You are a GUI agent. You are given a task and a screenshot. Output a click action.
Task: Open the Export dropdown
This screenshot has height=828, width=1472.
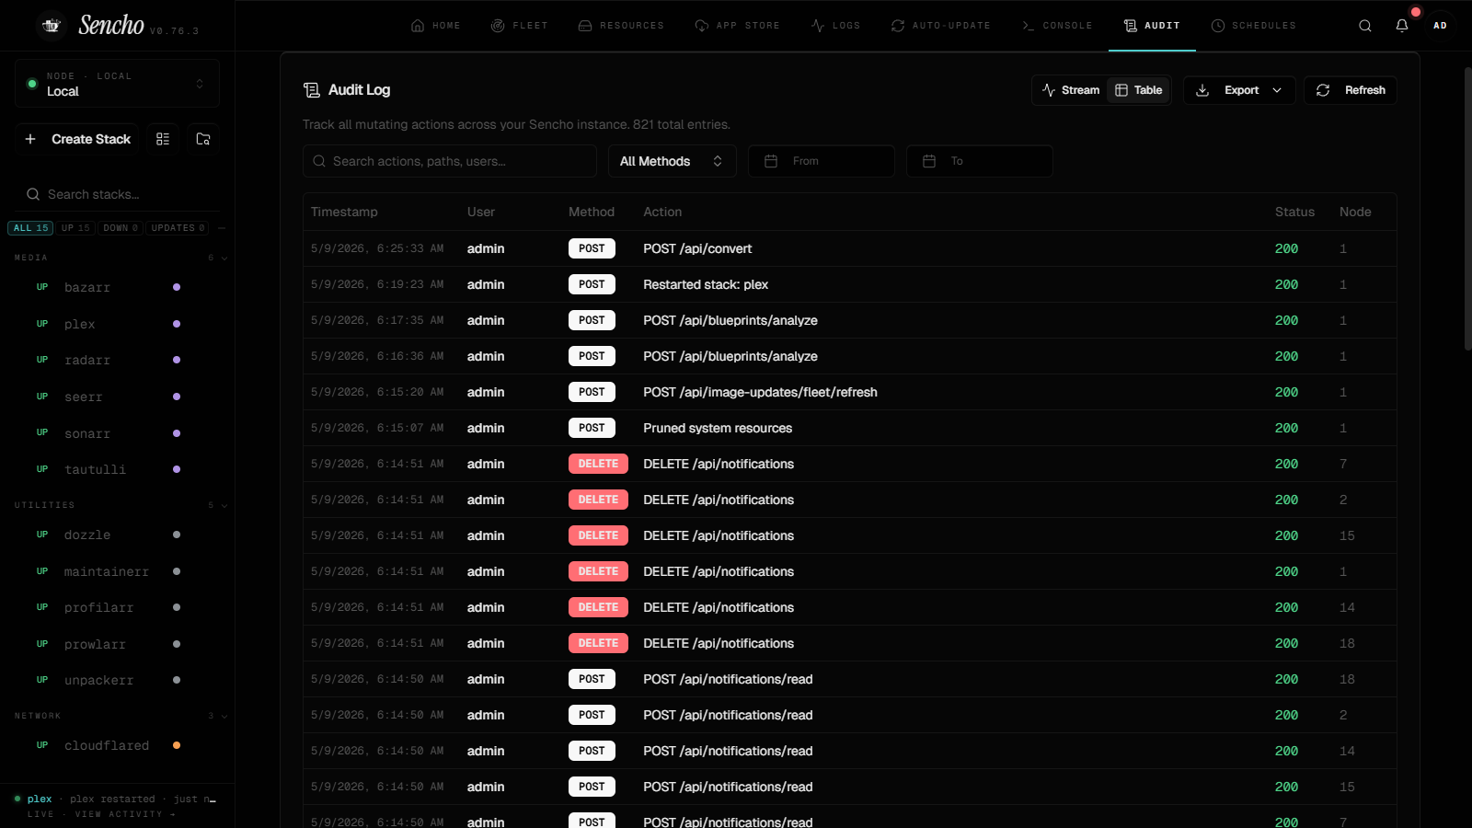pos(1239,90)
